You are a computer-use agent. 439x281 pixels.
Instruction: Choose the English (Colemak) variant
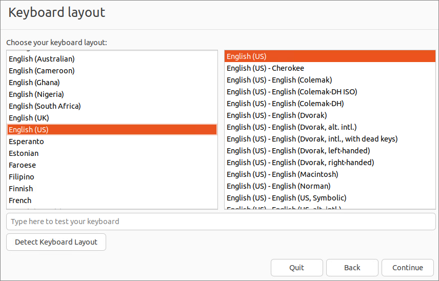pyautogui.click(x=279, y=80)
